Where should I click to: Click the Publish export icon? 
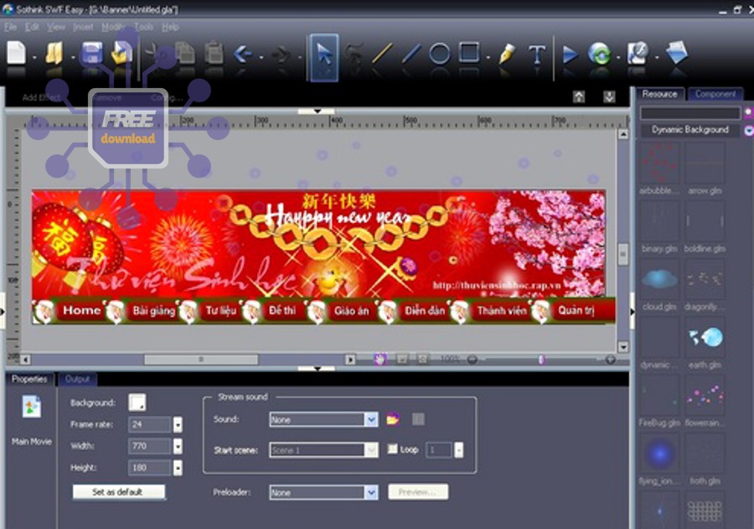pos(638,53)
